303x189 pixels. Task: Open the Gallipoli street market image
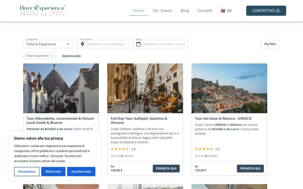[145, 88]
